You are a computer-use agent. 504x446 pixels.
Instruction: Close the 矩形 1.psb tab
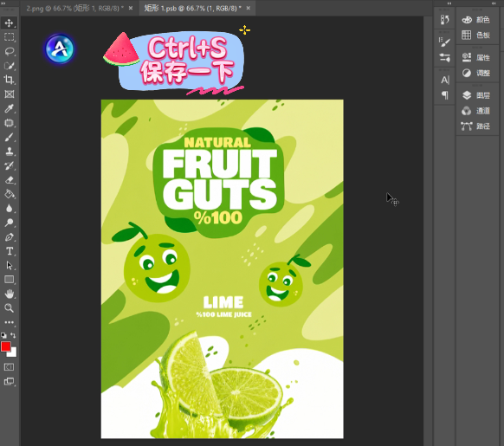[249, 9]
